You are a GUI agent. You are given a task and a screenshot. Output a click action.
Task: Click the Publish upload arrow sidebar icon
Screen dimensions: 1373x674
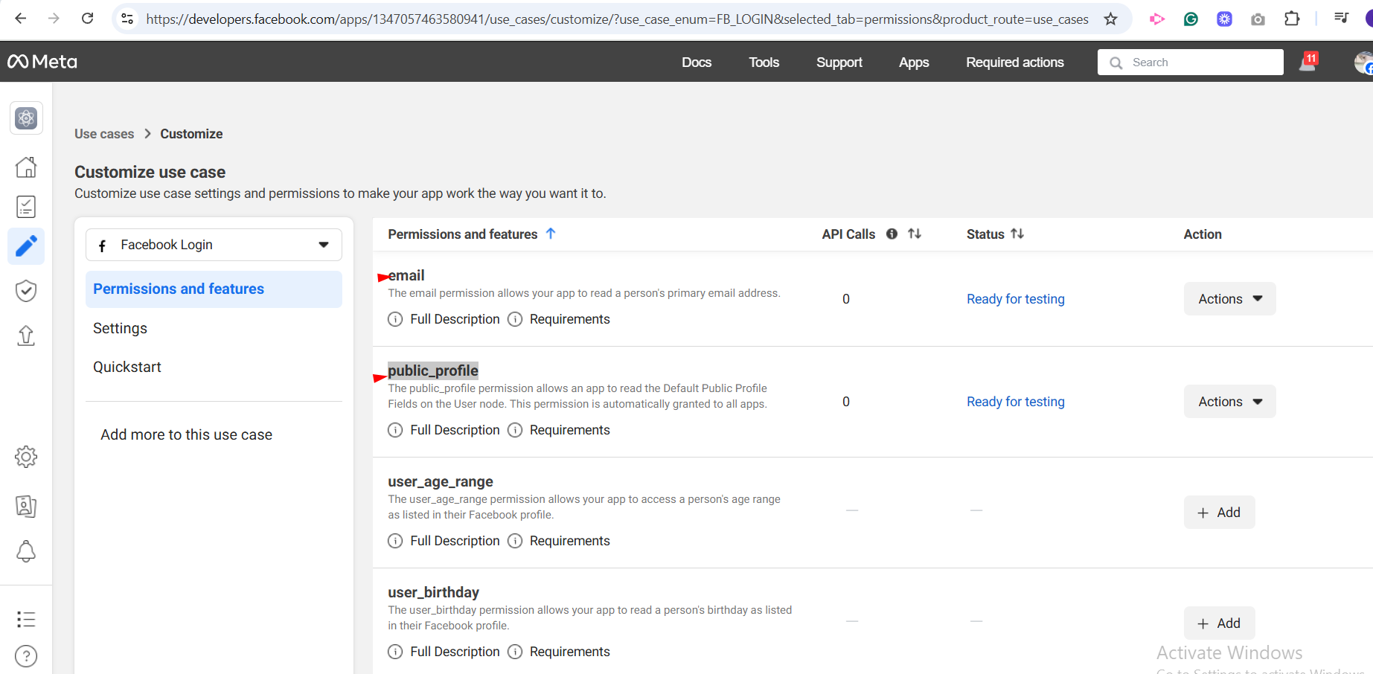point(26,336)
